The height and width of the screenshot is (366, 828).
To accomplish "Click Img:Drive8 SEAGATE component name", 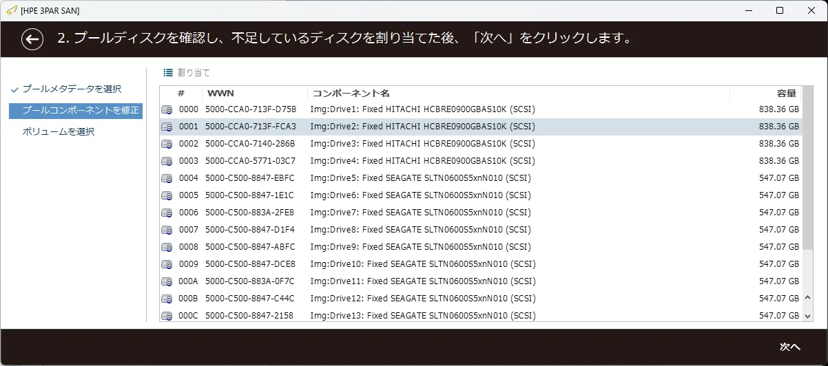I will [420, 230].
